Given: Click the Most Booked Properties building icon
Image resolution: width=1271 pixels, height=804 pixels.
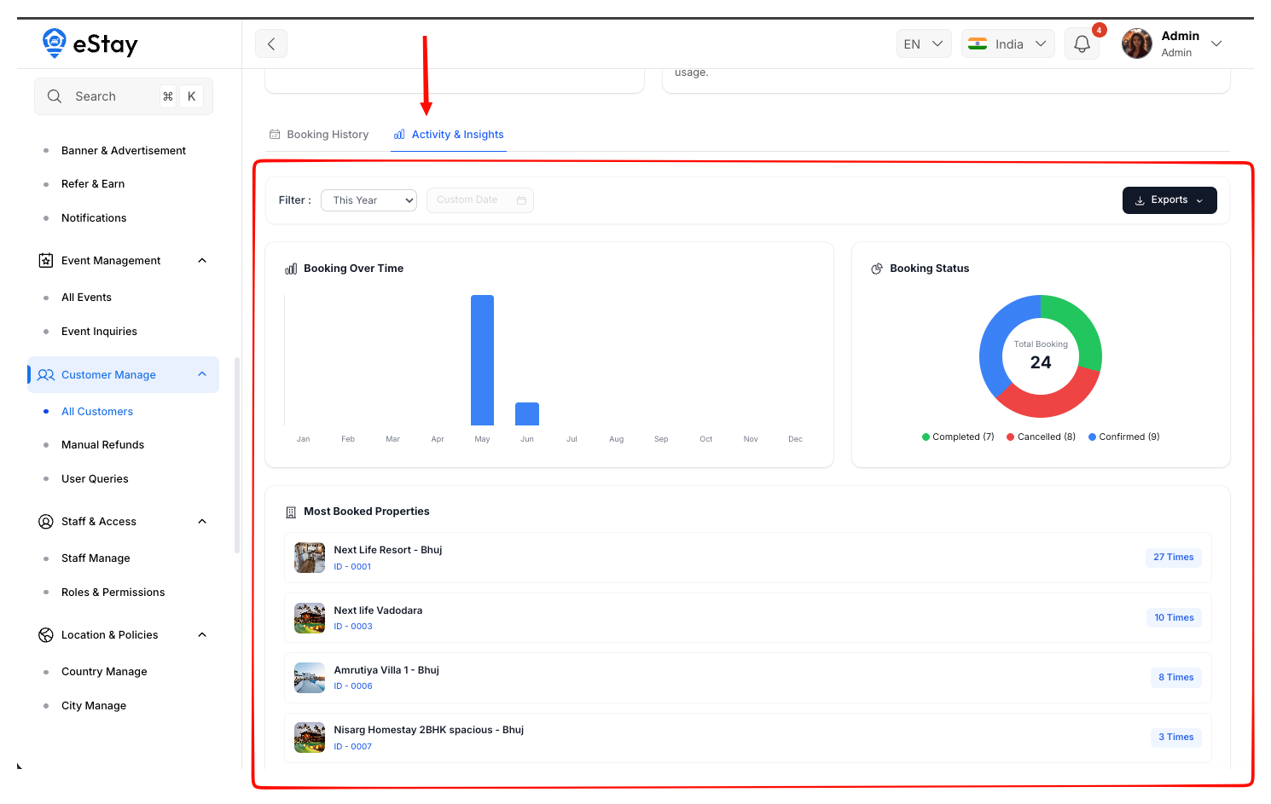Looking at the screenshot, I should coord(291,512).
